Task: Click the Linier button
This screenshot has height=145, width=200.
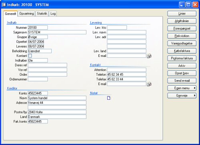Action: (x=182, y=14)
